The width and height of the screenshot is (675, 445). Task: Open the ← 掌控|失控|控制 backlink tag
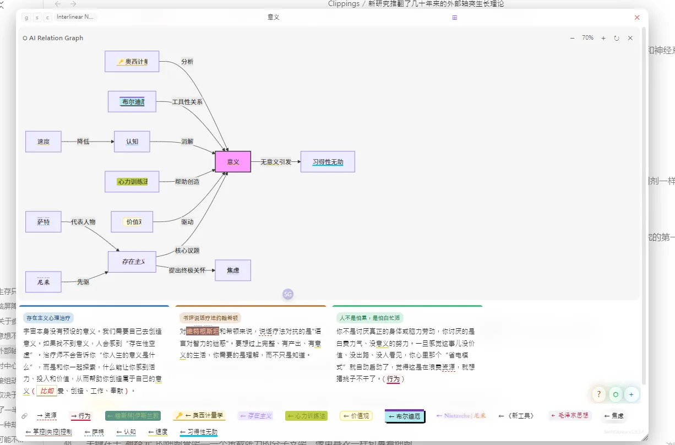pos(48,432)
